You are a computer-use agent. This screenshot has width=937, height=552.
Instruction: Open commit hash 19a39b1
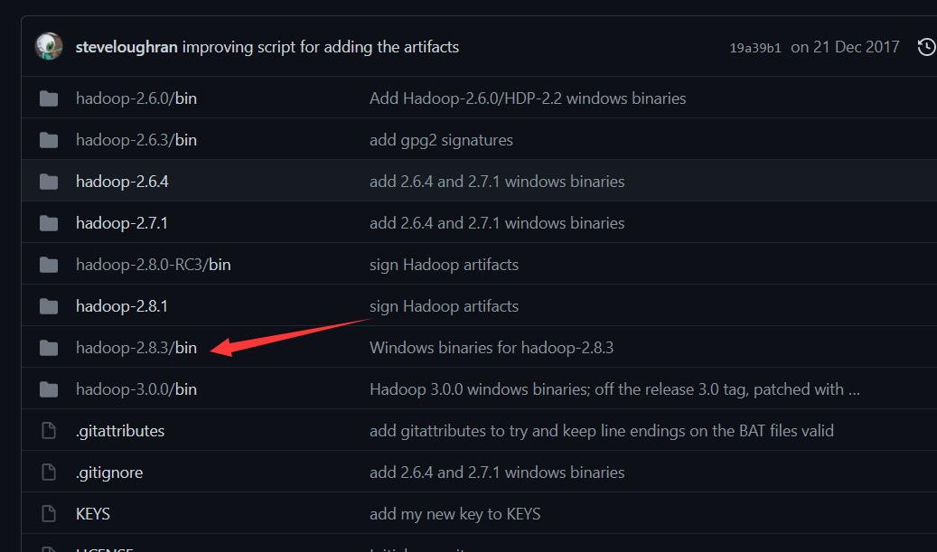(x=755, y=48)
